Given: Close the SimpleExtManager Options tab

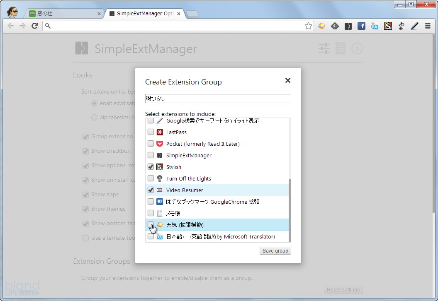Looking at the screenshot, I should pos(179,13).
